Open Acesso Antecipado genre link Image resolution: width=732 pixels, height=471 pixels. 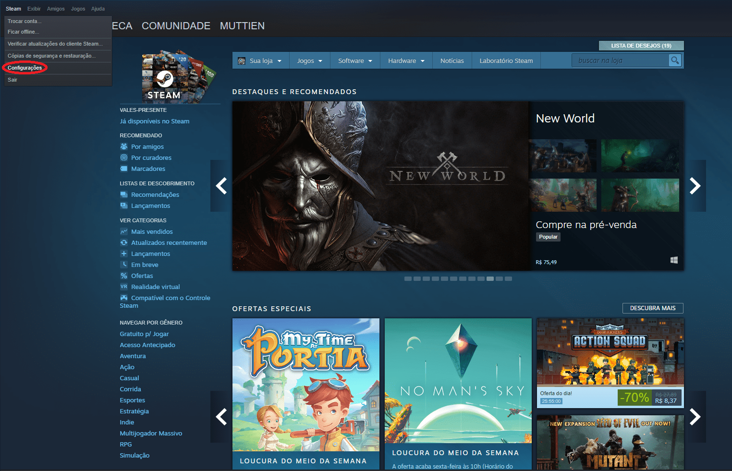coord(147,345)
